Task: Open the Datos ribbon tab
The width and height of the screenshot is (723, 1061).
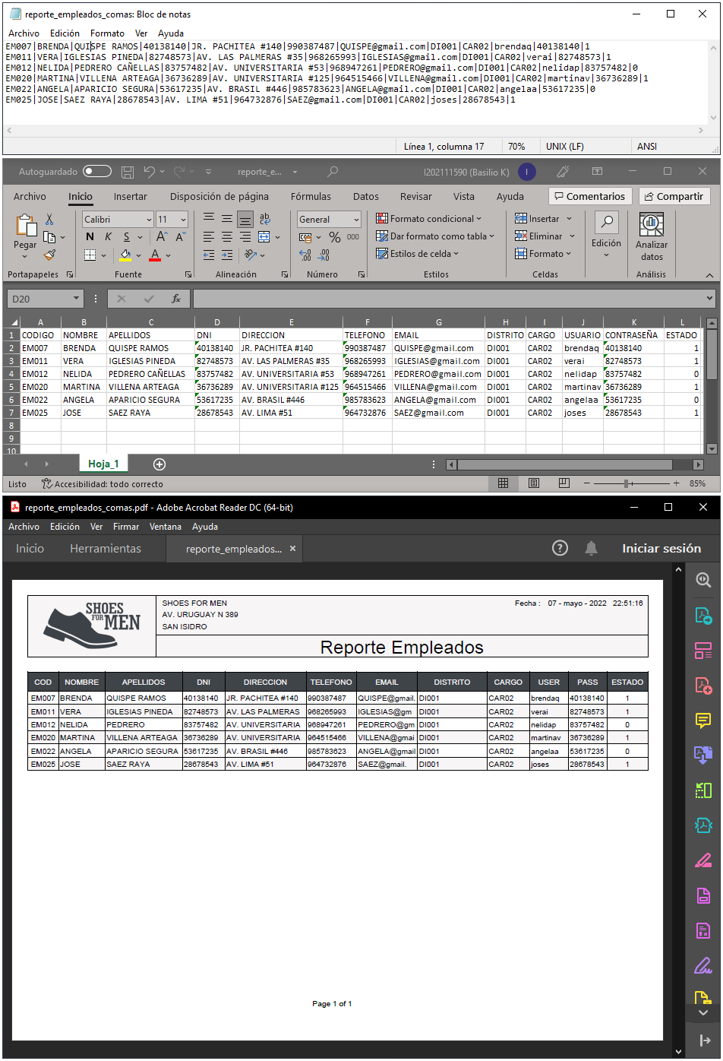Action: tap(365, 196)
